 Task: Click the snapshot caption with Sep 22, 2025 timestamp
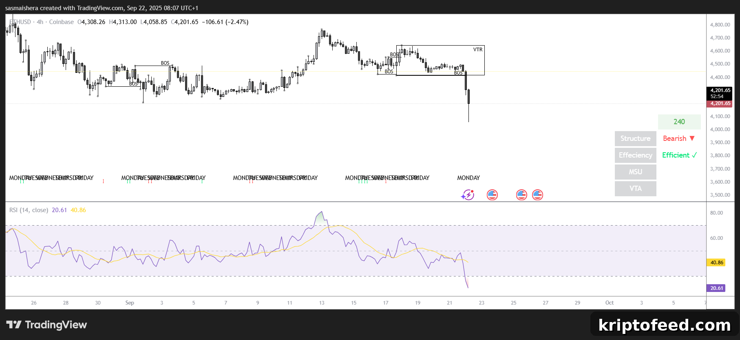click(x=102, y=8)
